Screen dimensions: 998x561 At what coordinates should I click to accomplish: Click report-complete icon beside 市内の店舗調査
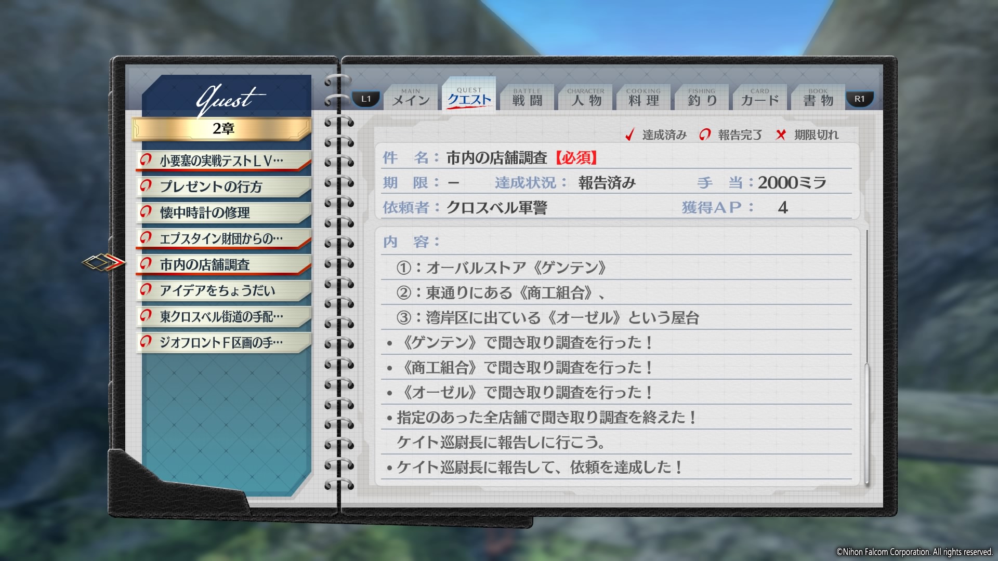tap(146, 263)
